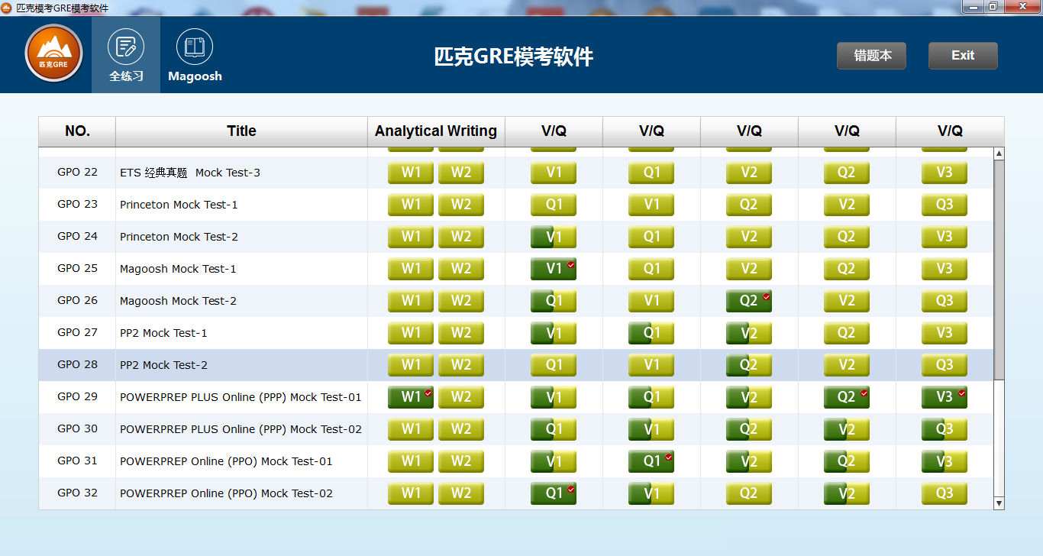Select the title 'Princeton Mock Test-1'
Image resolution: width=1043 pixels, height=556 pixels.
coord(179,205)
